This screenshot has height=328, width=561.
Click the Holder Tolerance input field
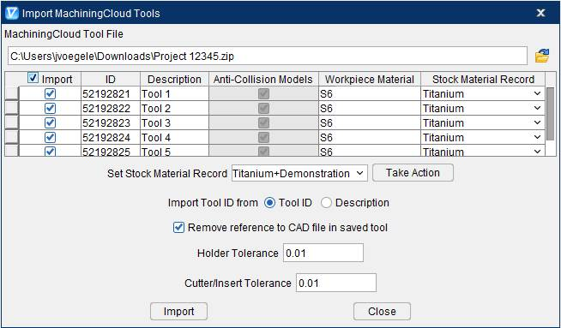[x=323, y=253]
